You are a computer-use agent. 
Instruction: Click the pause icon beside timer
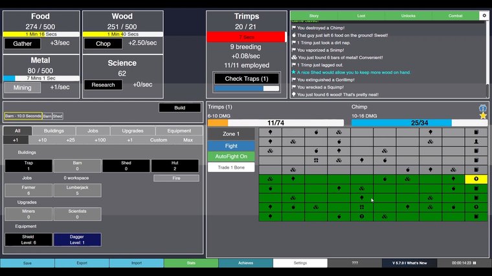[475, 263]
